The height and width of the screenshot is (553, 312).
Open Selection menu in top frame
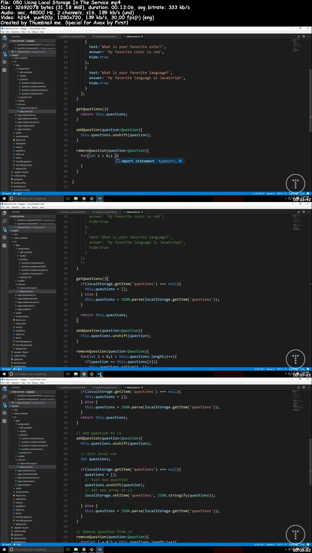coord(15,32)
